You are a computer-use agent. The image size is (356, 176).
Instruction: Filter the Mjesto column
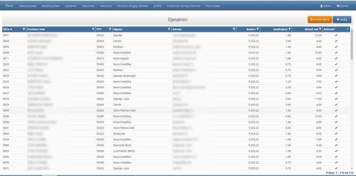[x=169, y=29]
